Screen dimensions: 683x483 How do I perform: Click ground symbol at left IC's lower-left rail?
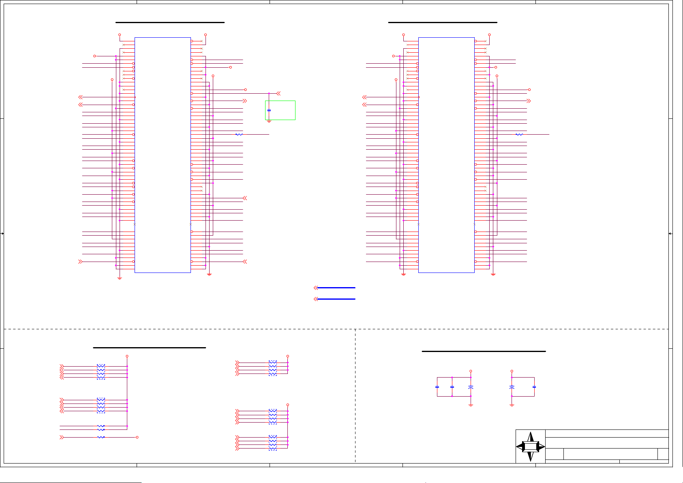click(x=120, y=279)
